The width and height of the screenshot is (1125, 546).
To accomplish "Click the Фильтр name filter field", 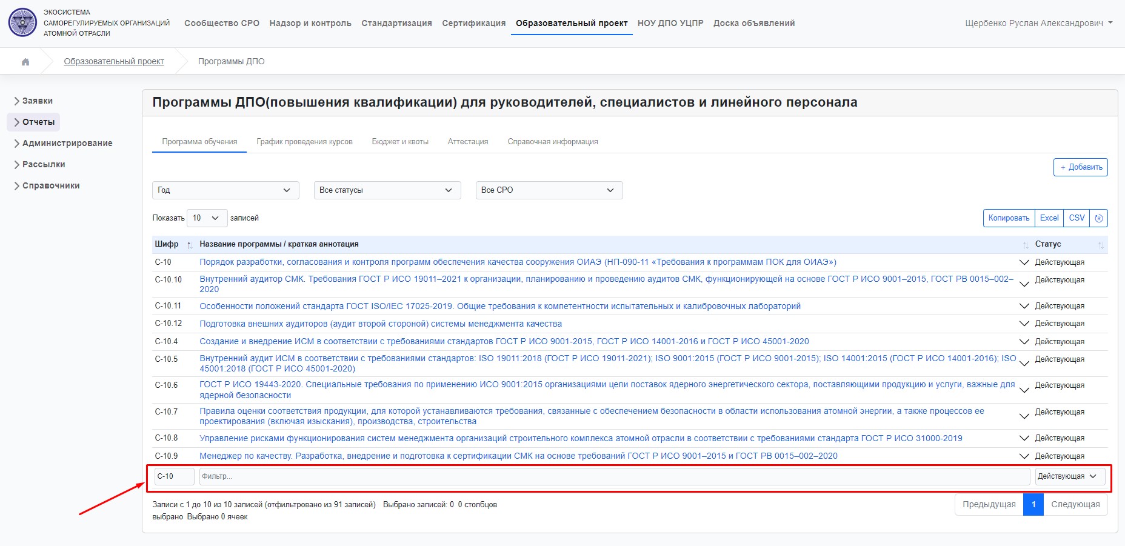I will click(615, 476).
